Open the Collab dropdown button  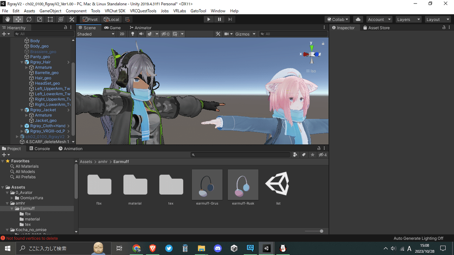pyautogui.click(x=337, y=19)
